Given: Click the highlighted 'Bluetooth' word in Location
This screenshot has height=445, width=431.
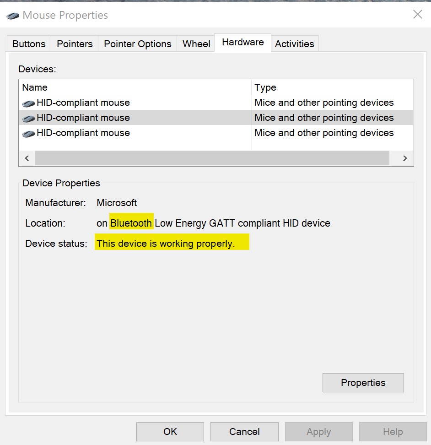Looking at the screenshot, I should pyautogui.click(x=131, y=223).
